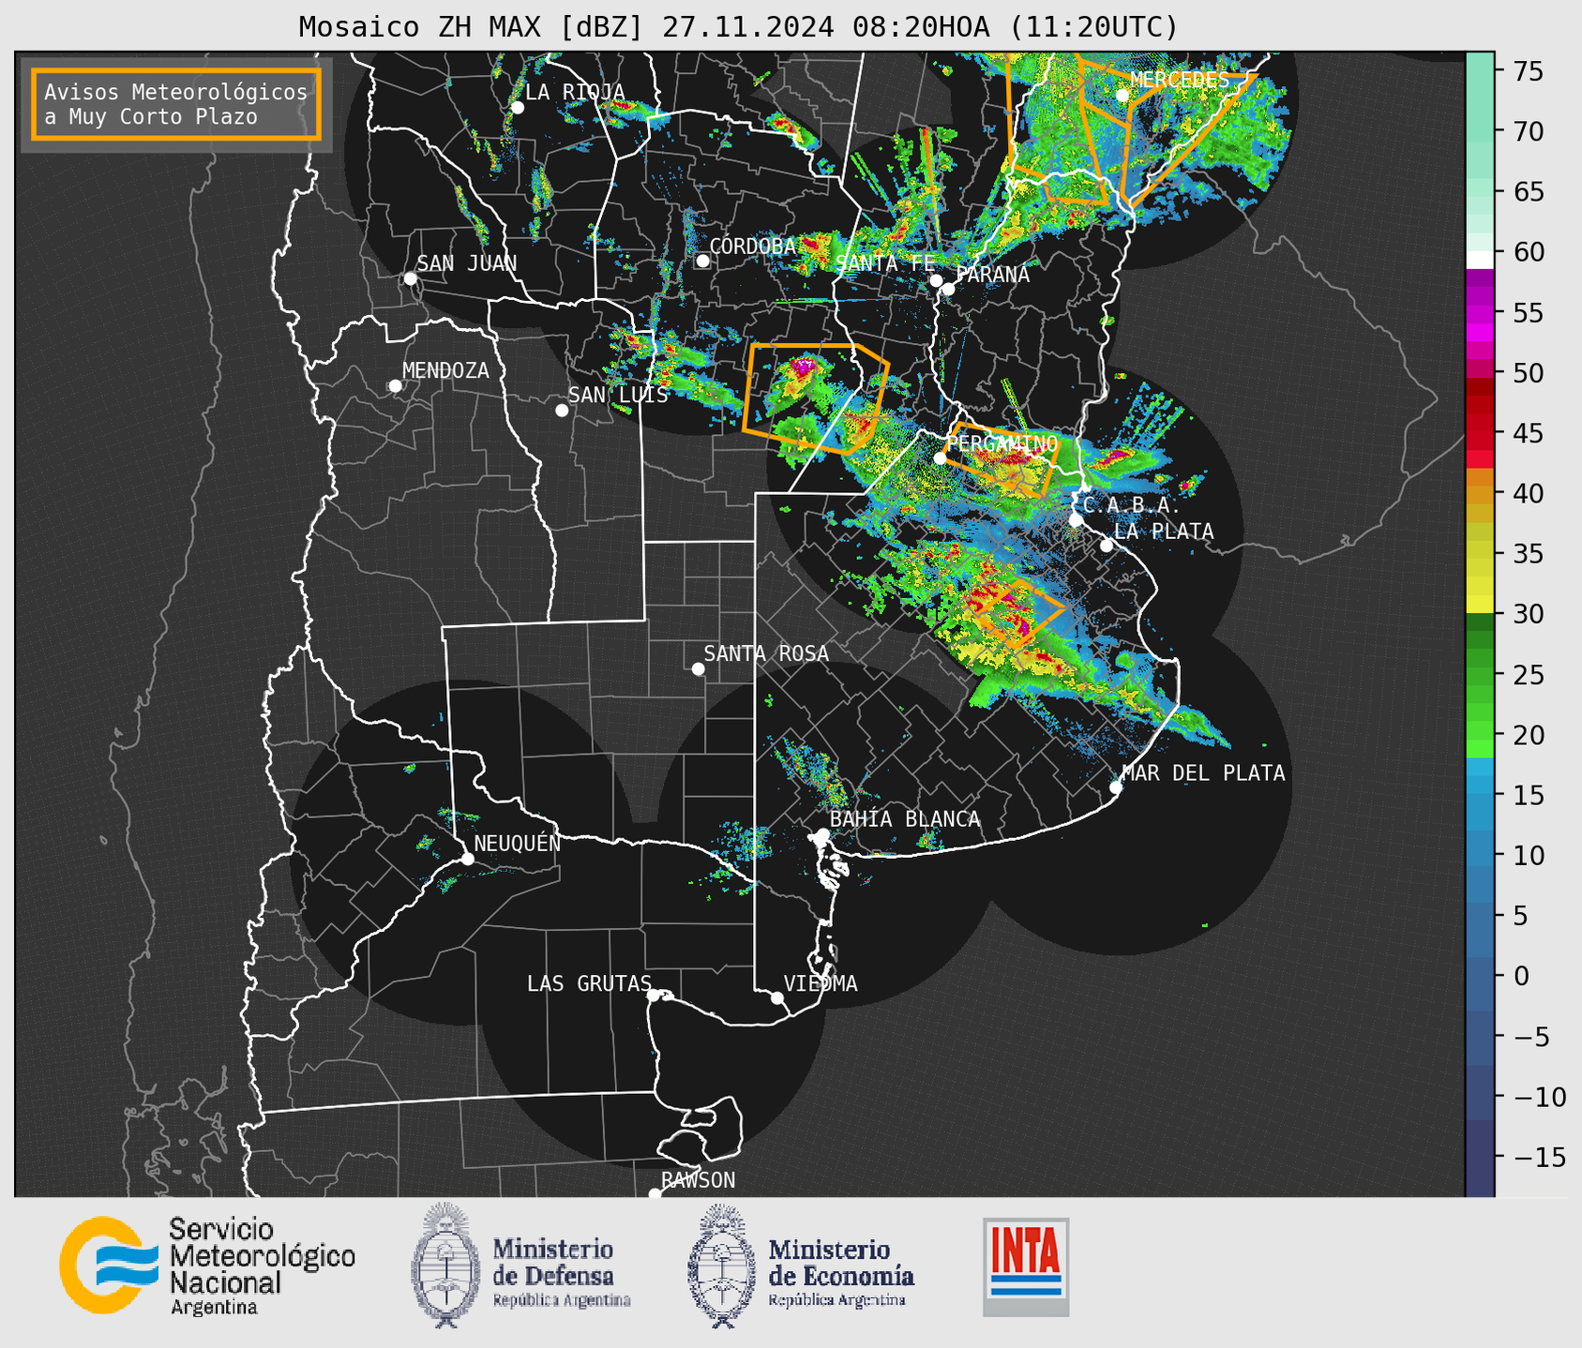The width and height of the screenshot is (1582, 1348).
Task: Click the red 45 dBZ colorbar segment
Action: 1480,434
